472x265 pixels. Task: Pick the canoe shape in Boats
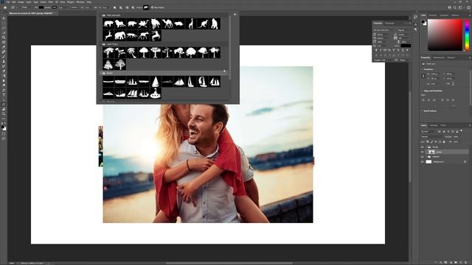108,82
